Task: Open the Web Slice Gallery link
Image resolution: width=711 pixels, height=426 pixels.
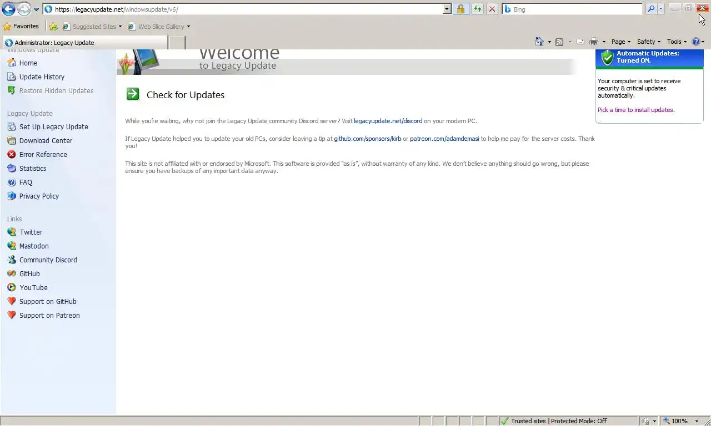Action: (x=156, y=26)
